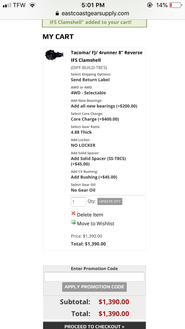Click the Move to Wishlist link text

point(95,224)
